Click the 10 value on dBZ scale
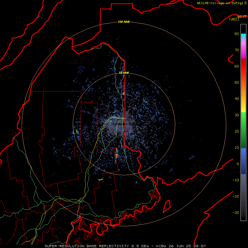Image resolution: width=248 pixels, height=248 pixels. coord(237,148)
